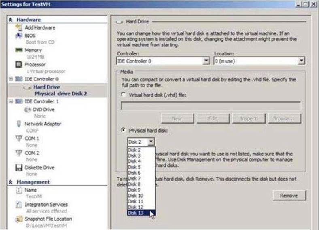
Task: Click the Remove button
Action: pyautogui.click(x=289, y=196)
